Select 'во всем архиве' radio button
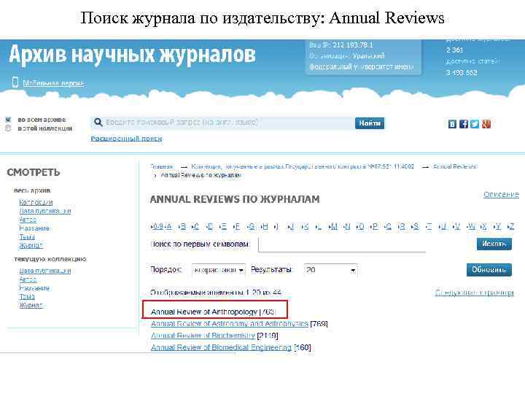525x394 pixels. tap(8, 120)
